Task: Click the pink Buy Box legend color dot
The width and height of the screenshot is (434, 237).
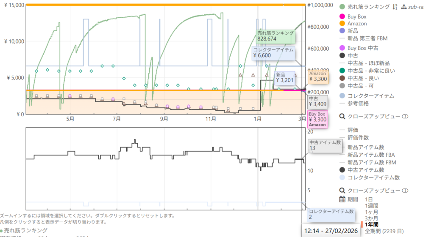Action: [342, 16]
